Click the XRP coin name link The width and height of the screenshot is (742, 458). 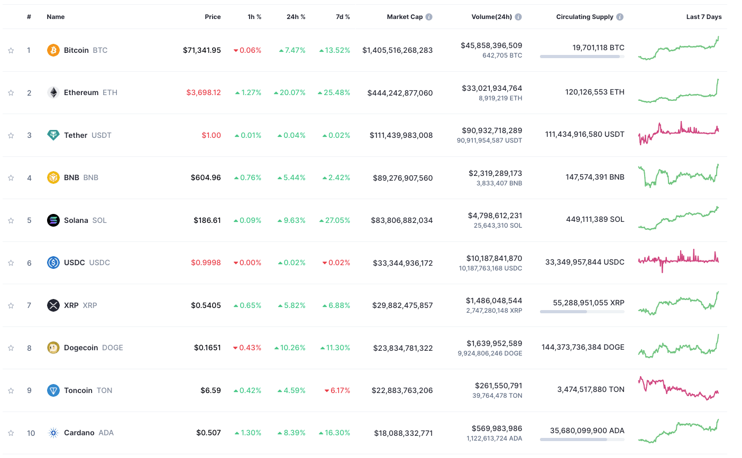71,305
